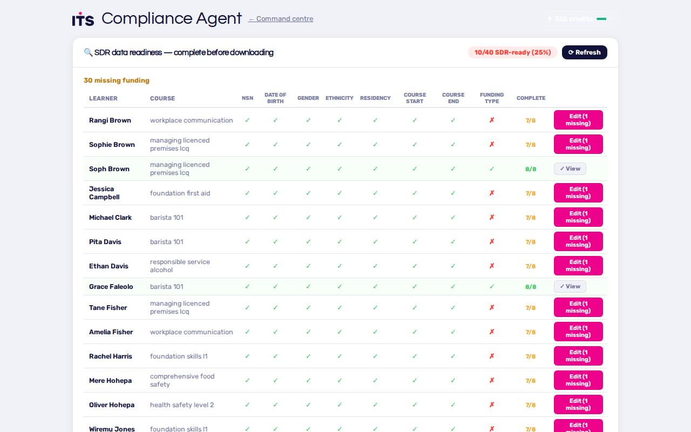Screen dimensions: 691x432
Task: Edit missing data for Sophie Brown
Action: pos(578,144)
